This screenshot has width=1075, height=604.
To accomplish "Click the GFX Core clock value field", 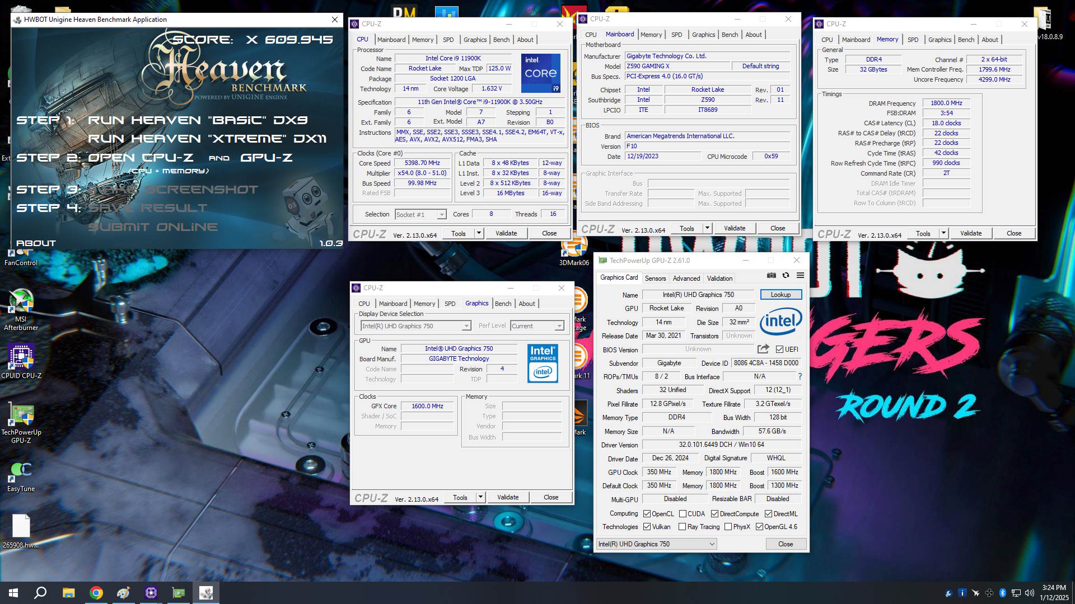I will coord(427,406).
